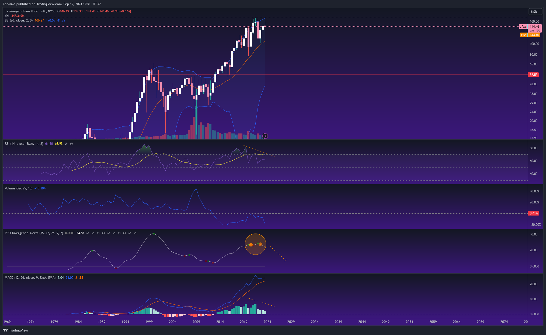Click the 160.00 price scale label
Image resolution: width=546 pixels, height=335 pixels.
point(534,22)
